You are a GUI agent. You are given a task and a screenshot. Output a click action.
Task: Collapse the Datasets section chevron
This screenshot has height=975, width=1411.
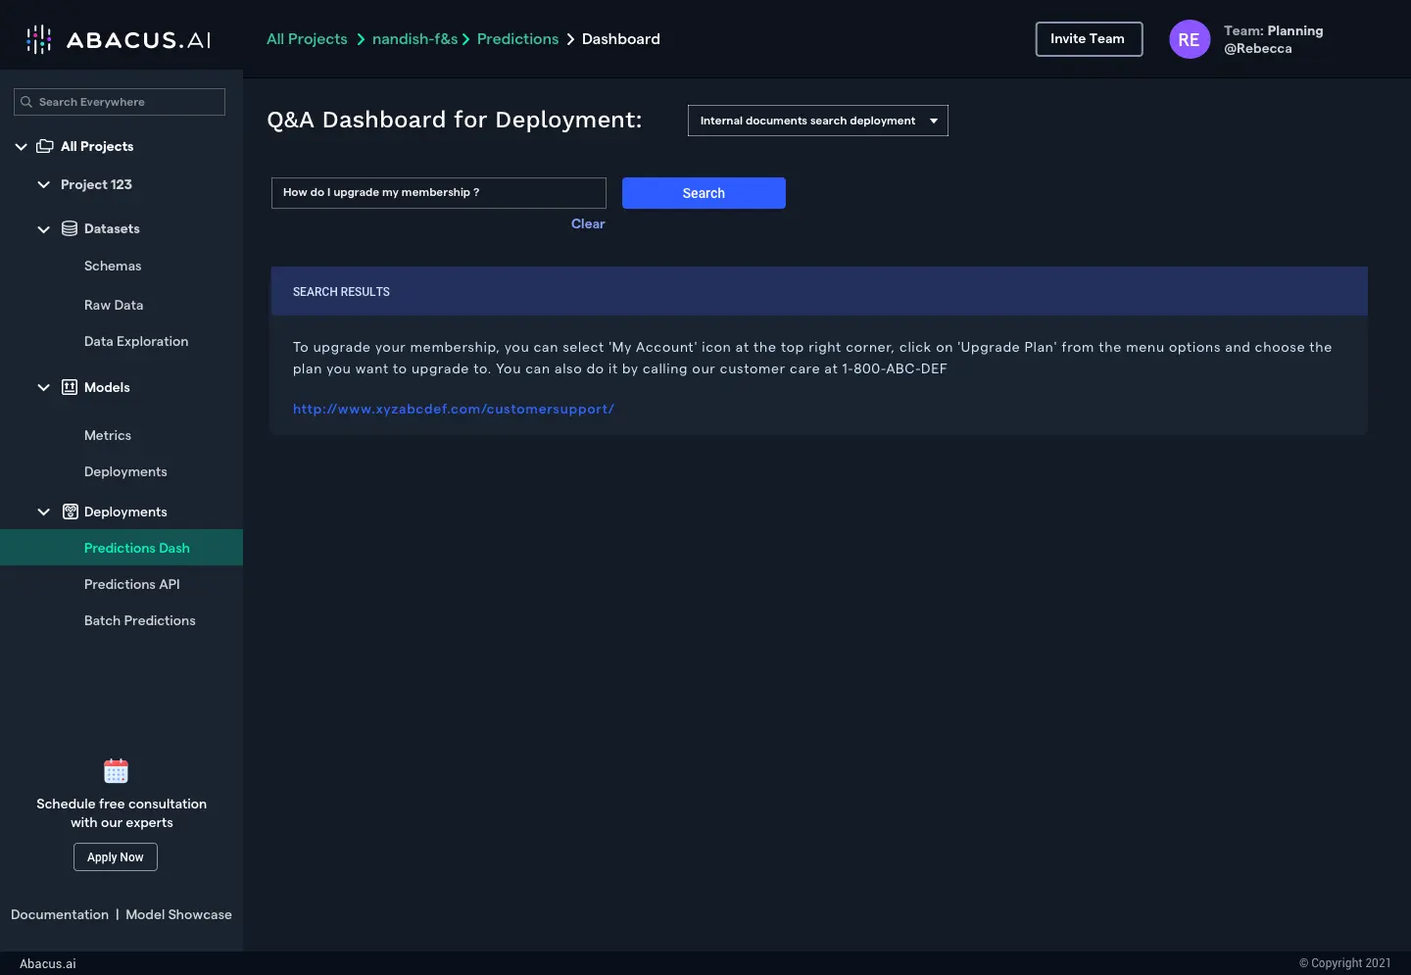(x=43, y=229)
